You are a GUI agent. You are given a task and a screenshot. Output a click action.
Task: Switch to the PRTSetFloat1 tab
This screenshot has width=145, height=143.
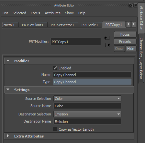pos(33,25)
